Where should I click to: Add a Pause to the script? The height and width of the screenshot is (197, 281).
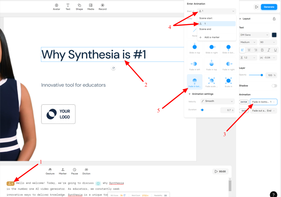pyautogui.click(x=74, y=171)
